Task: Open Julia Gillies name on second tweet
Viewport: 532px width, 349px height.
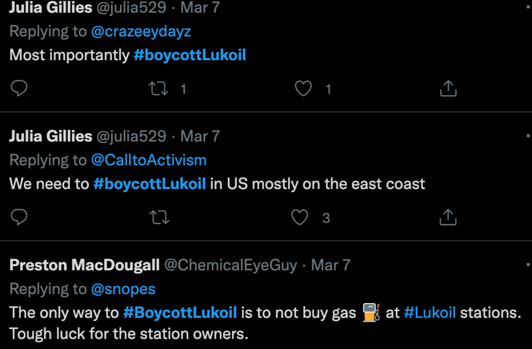Action: (x=51, y=136)
